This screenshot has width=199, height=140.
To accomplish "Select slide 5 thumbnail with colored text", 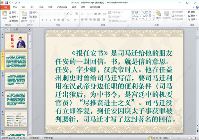I will click(16, 119).
